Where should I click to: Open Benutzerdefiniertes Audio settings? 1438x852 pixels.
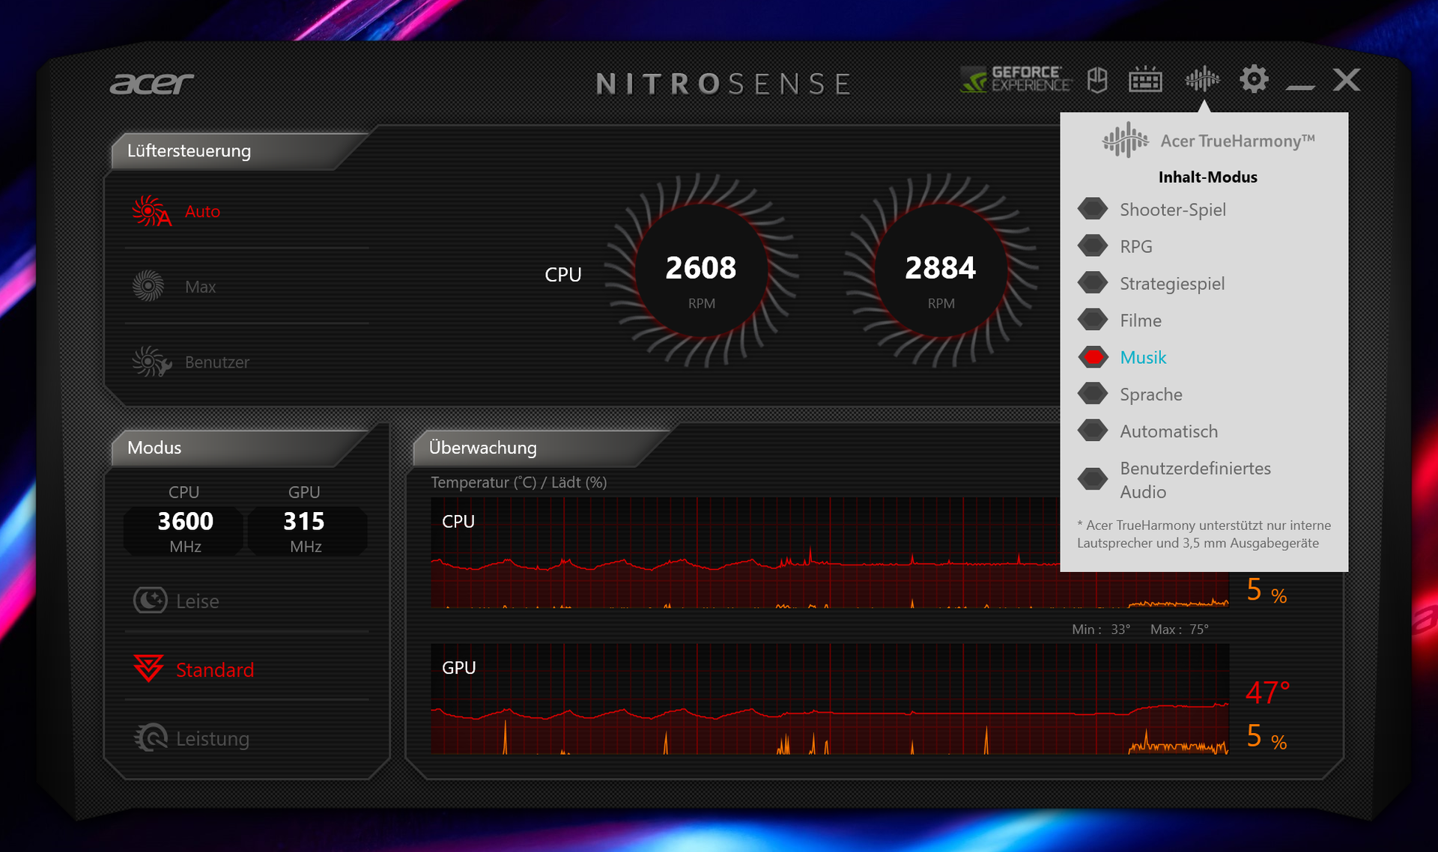[1194, 480]
